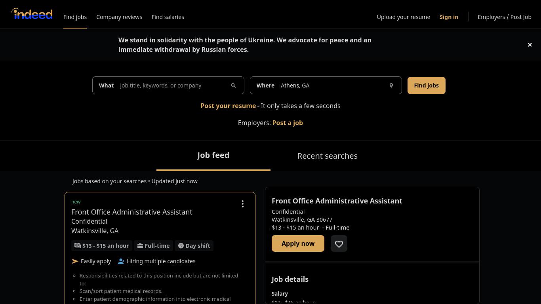Open the three-dot menu on job card
The width and height of the screenshot is (541, 304).
243,204
